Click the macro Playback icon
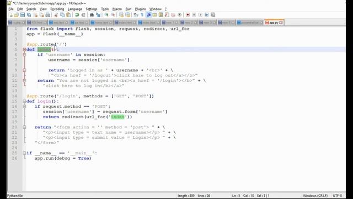353x199 pixels. 200,15
